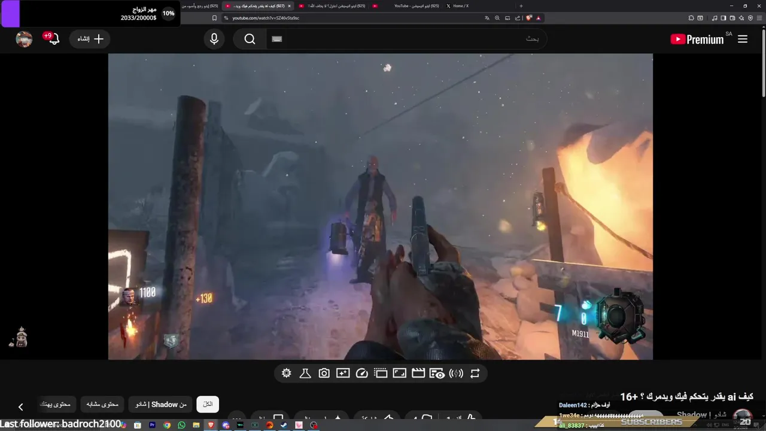The height and width of the screenshot is (431, 766).
Task: Open the zoom magnifier in address bar
Action: pos(497,18)
